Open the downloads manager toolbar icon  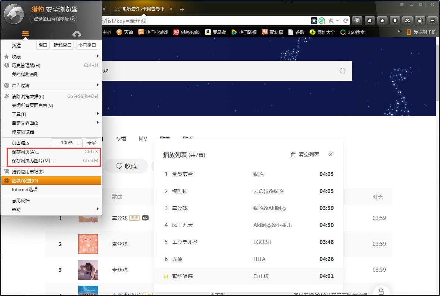pyautogui.click(x=395, y=21)
